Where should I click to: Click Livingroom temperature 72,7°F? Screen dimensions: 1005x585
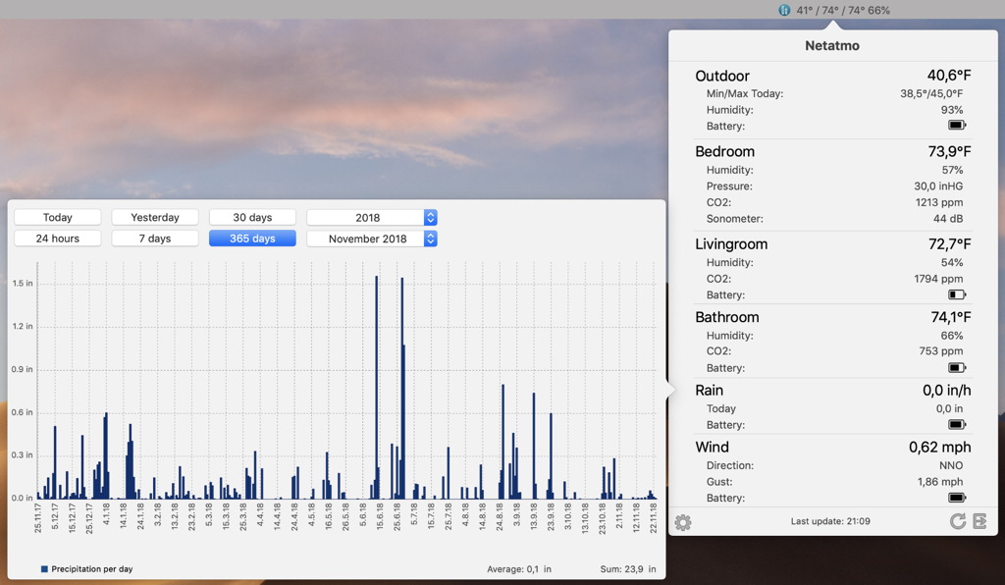click(949, 244)
